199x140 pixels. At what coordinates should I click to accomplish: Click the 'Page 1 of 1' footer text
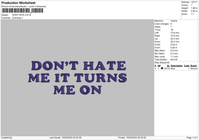192,137
